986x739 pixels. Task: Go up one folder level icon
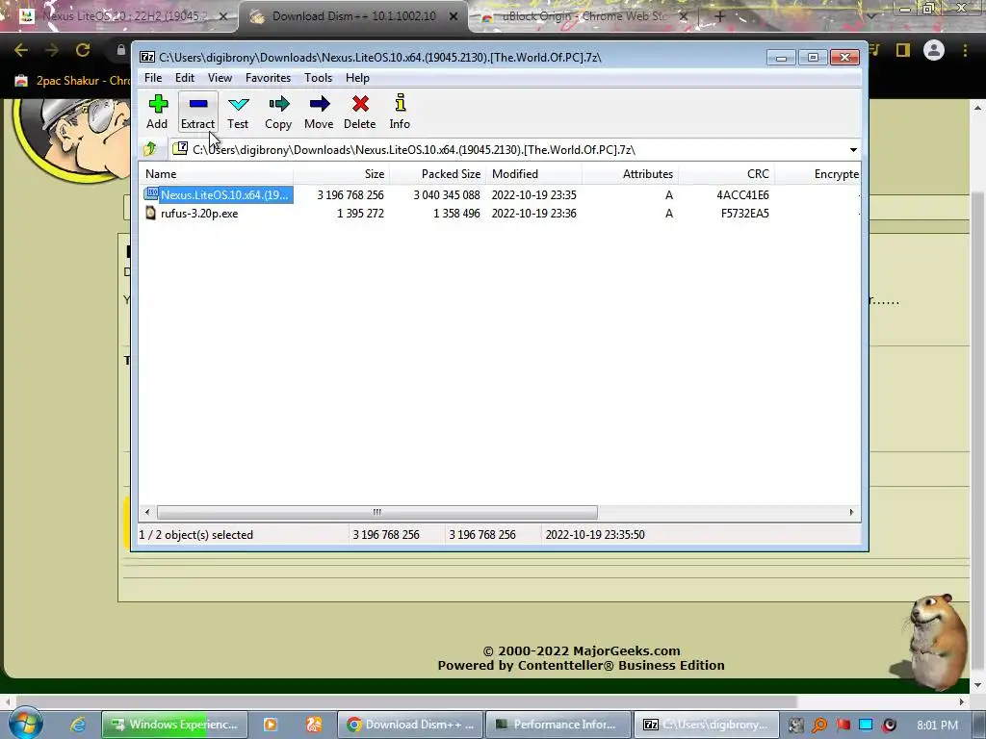(x=150, y=149)
